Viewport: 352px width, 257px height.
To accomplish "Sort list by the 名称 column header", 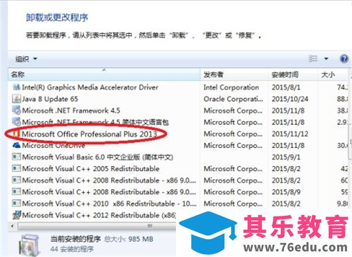I will click(x=104, y=75).
